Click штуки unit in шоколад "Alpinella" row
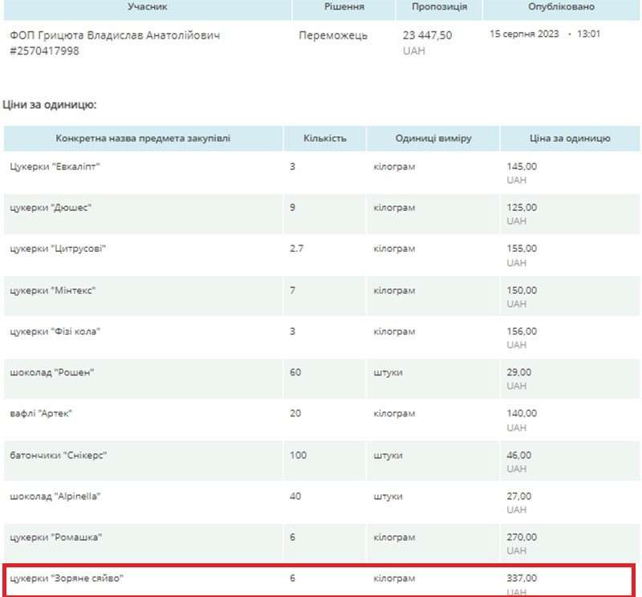 (x=388, y=496)
